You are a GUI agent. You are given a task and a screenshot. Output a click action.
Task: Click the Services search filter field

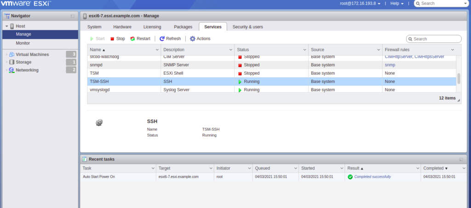[434, 39]
